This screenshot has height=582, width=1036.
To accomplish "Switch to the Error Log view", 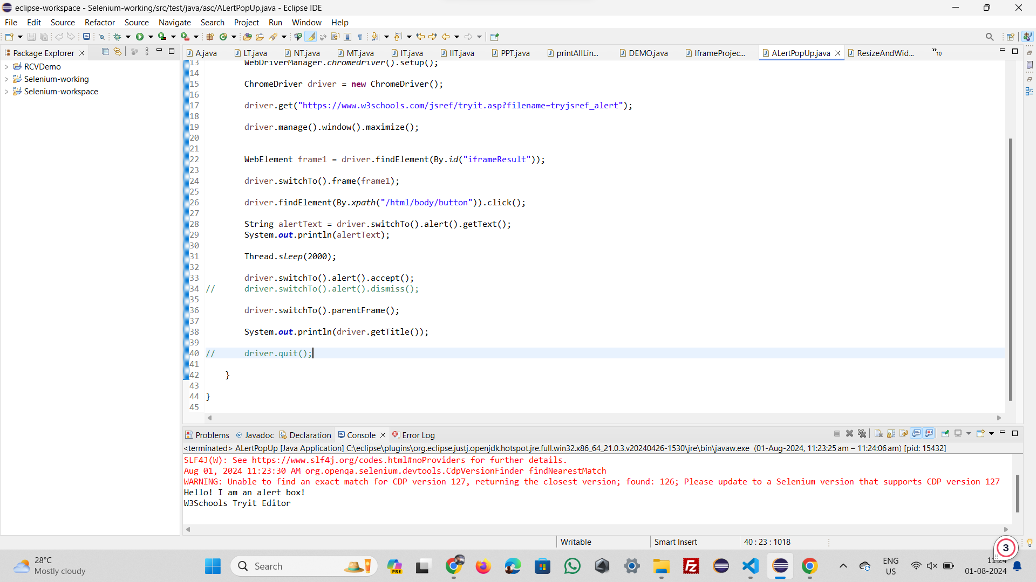I will 418,435.
